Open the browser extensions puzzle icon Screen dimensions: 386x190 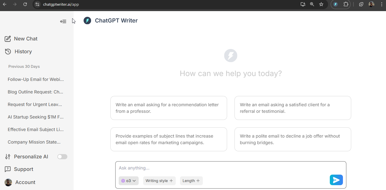346,4
